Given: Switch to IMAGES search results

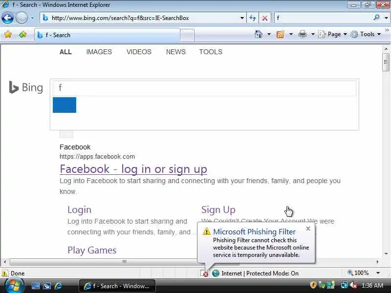Looking at the screenshot, I should pos(99,52).
